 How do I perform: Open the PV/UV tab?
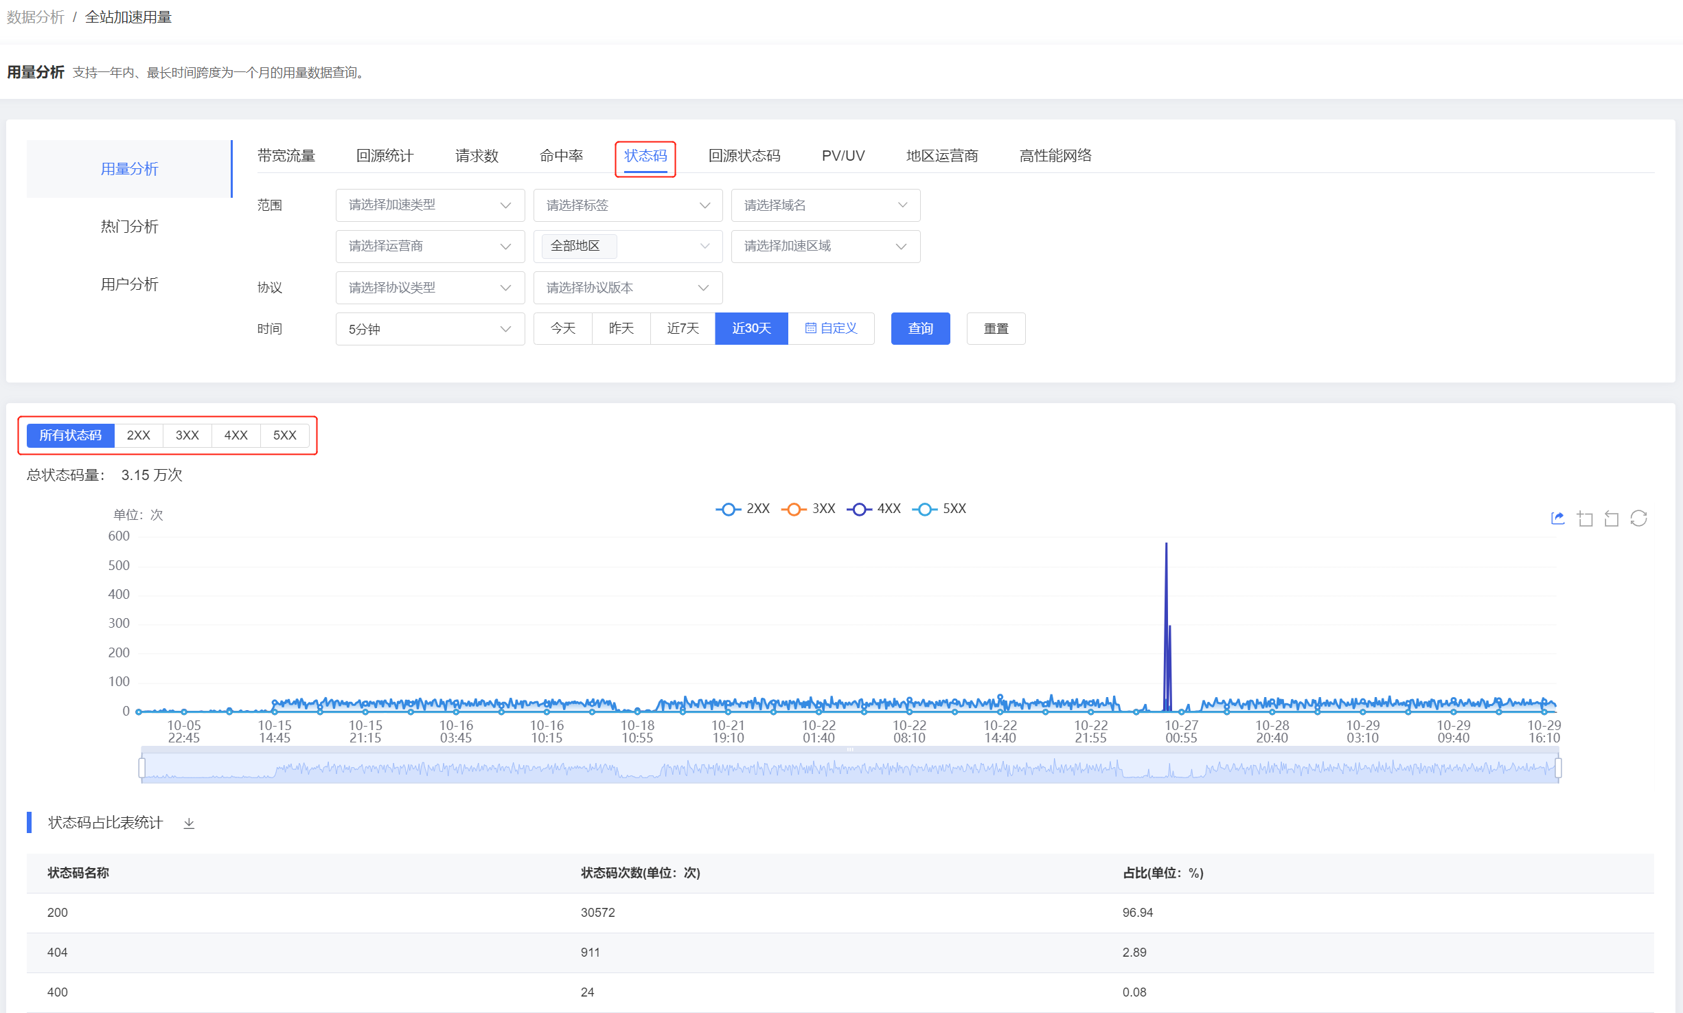point(843,156)
